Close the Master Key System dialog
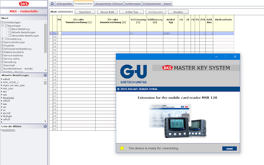 coord(235,57)
